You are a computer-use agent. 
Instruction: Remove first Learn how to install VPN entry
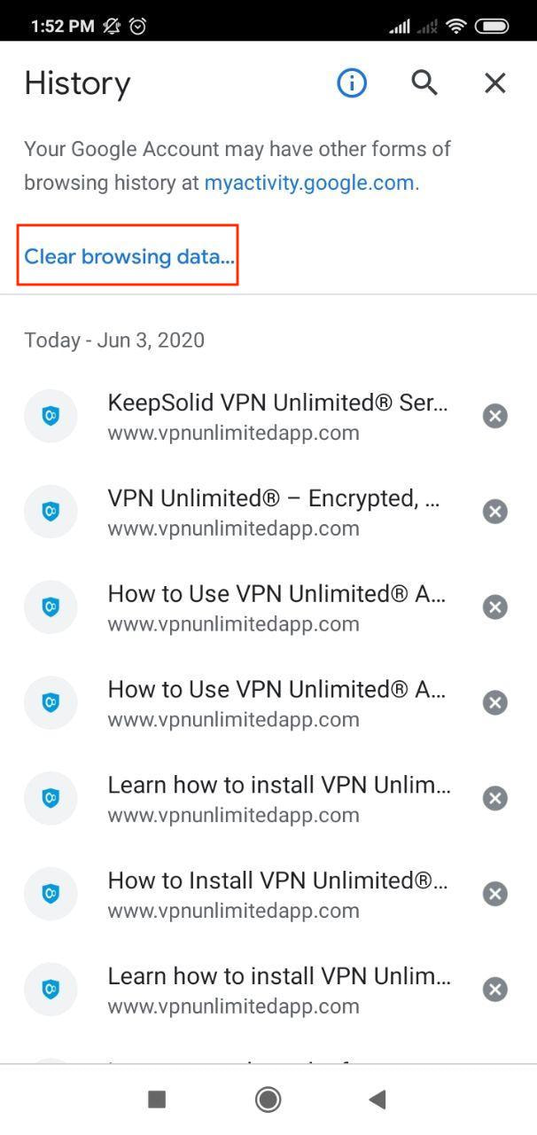click(494, 799)
